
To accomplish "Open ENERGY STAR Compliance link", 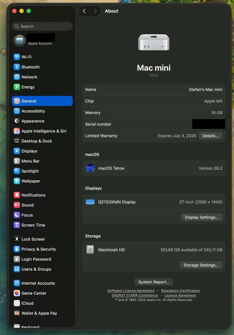I will click(134, 295).
